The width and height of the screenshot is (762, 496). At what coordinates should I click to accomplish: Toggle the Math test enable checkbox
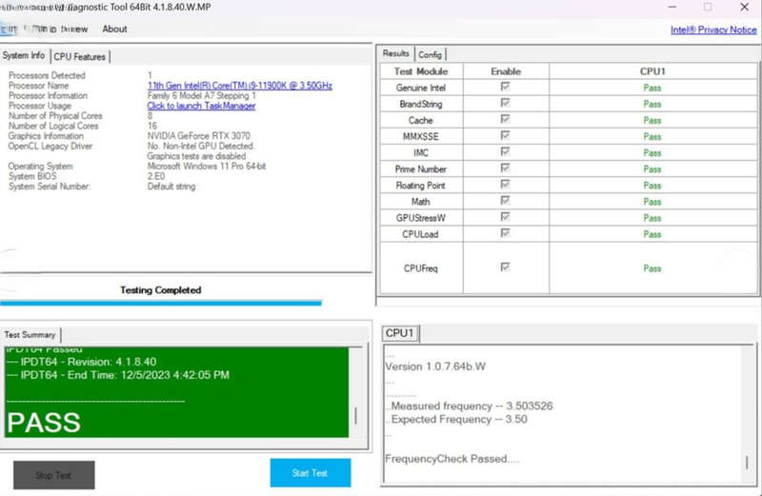[x=505, y=201]
